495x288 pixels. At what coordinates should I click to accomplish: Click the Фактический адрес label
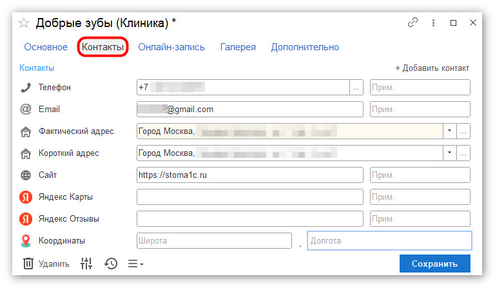76,131
